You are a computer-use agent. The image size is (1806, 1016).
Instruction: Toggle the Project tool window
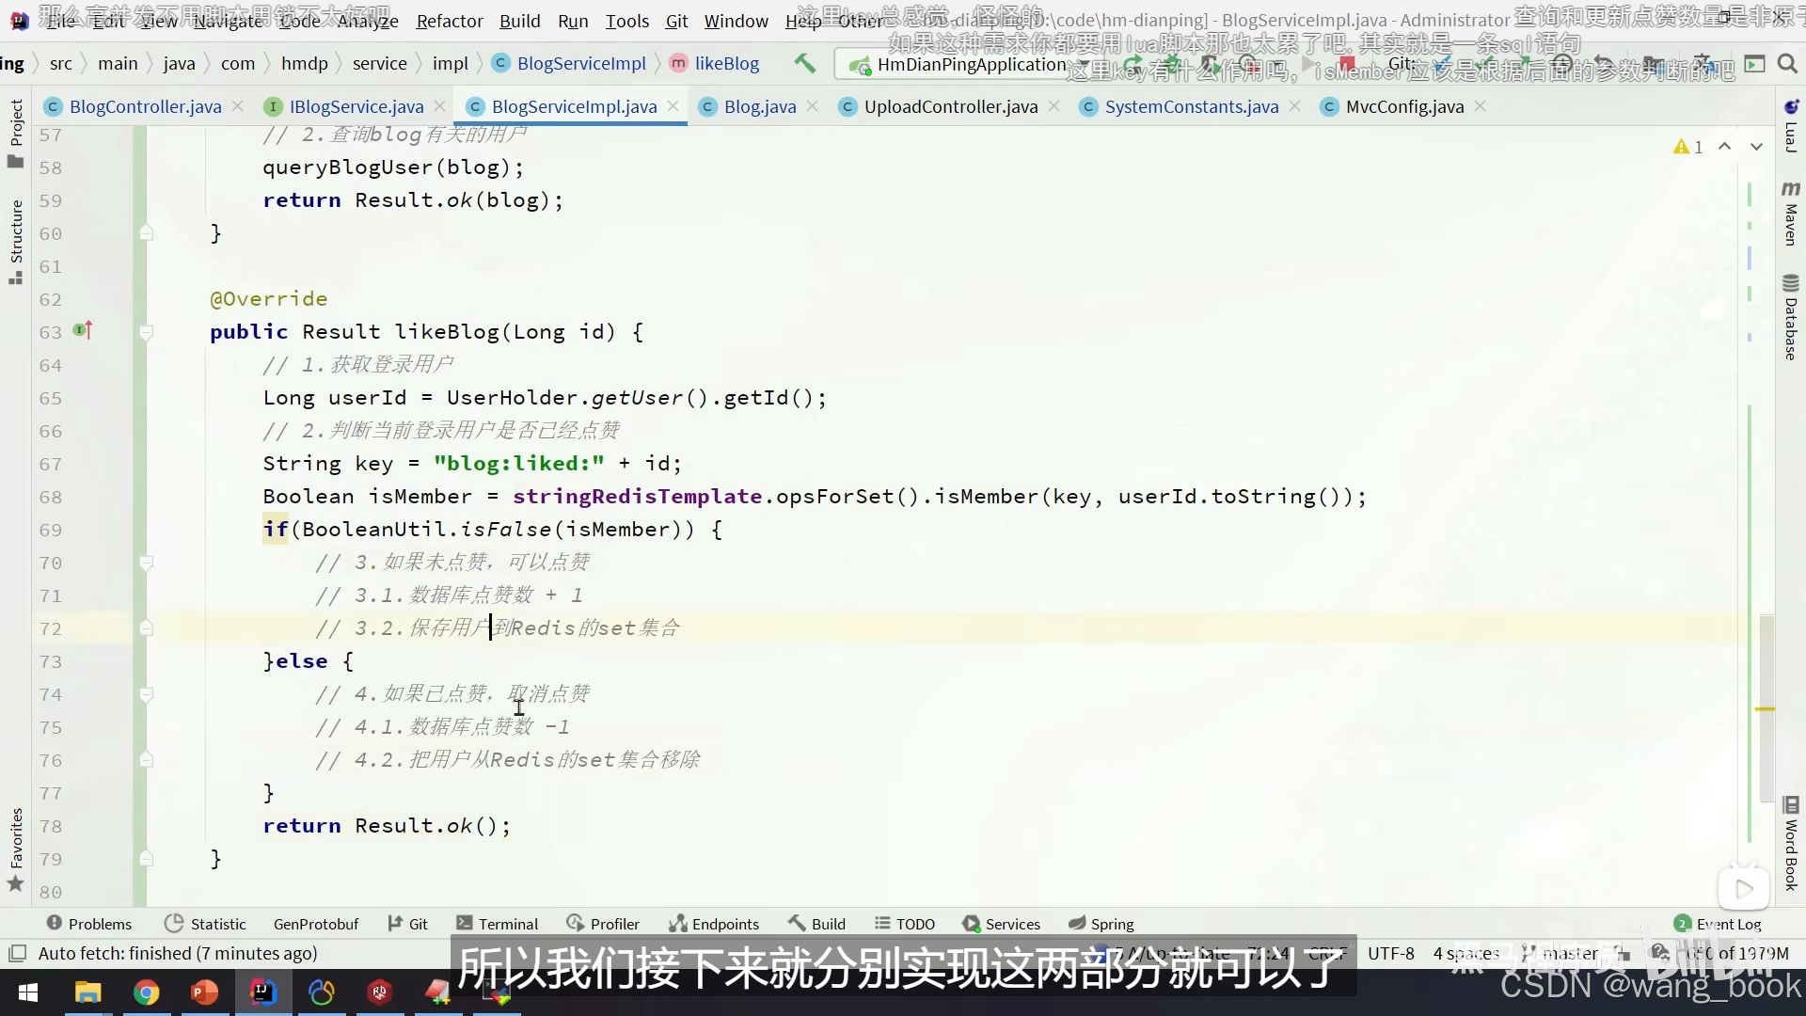[15, 133]
